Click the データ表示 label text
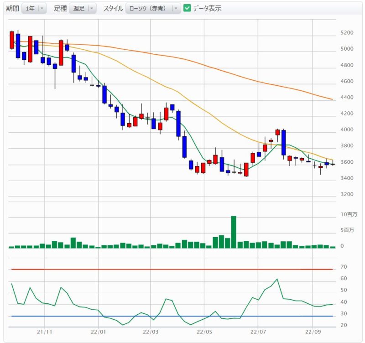 coord(207,8)
